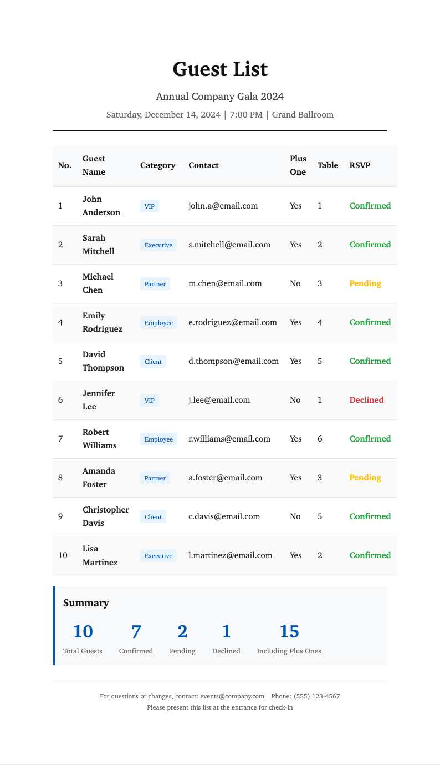Click John Anderson's email address
The image size is (440, 765).
click(x=223, y=206)
